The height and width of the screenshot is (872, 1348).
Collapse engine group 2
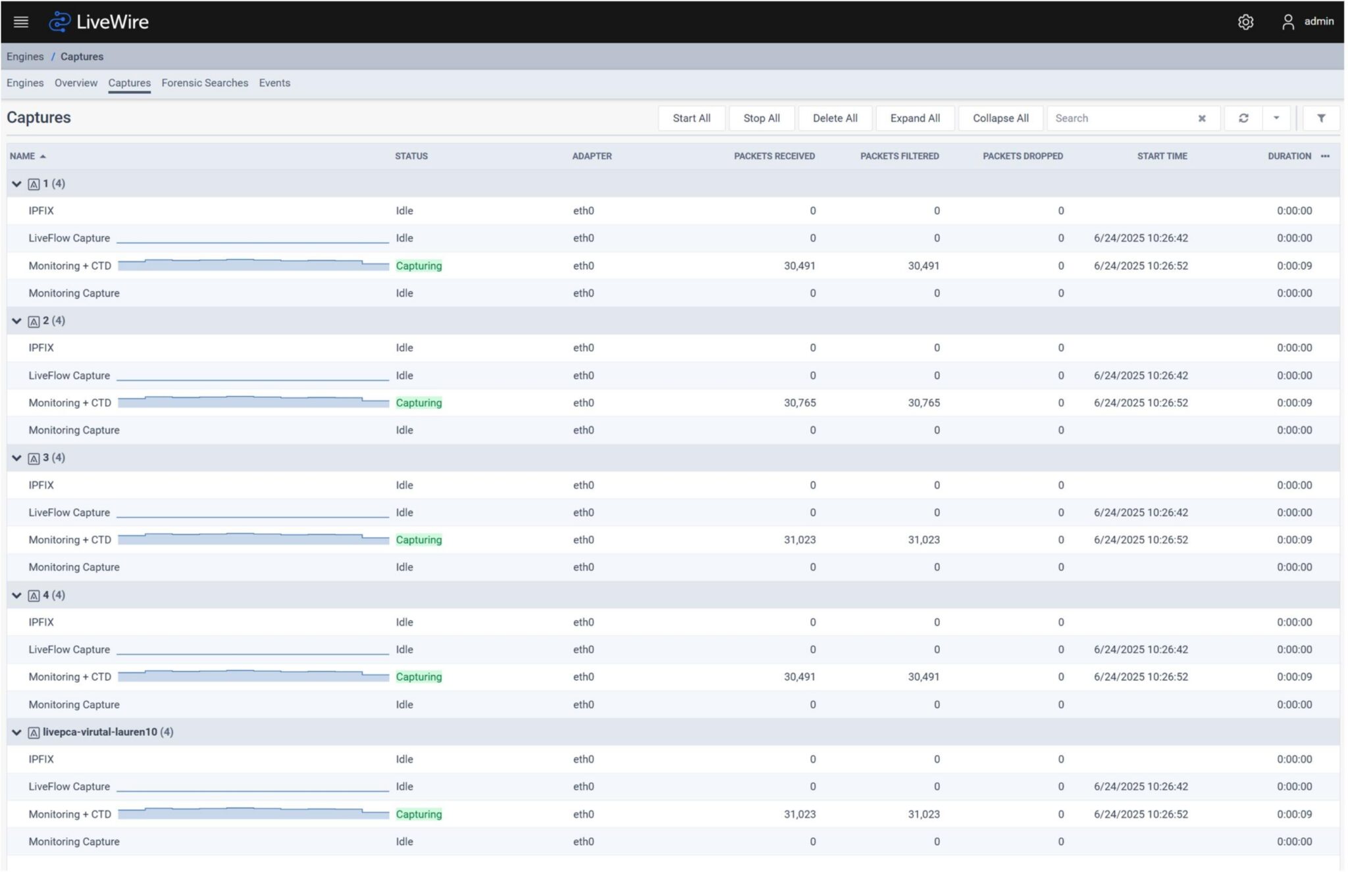(x=16, y=321)
